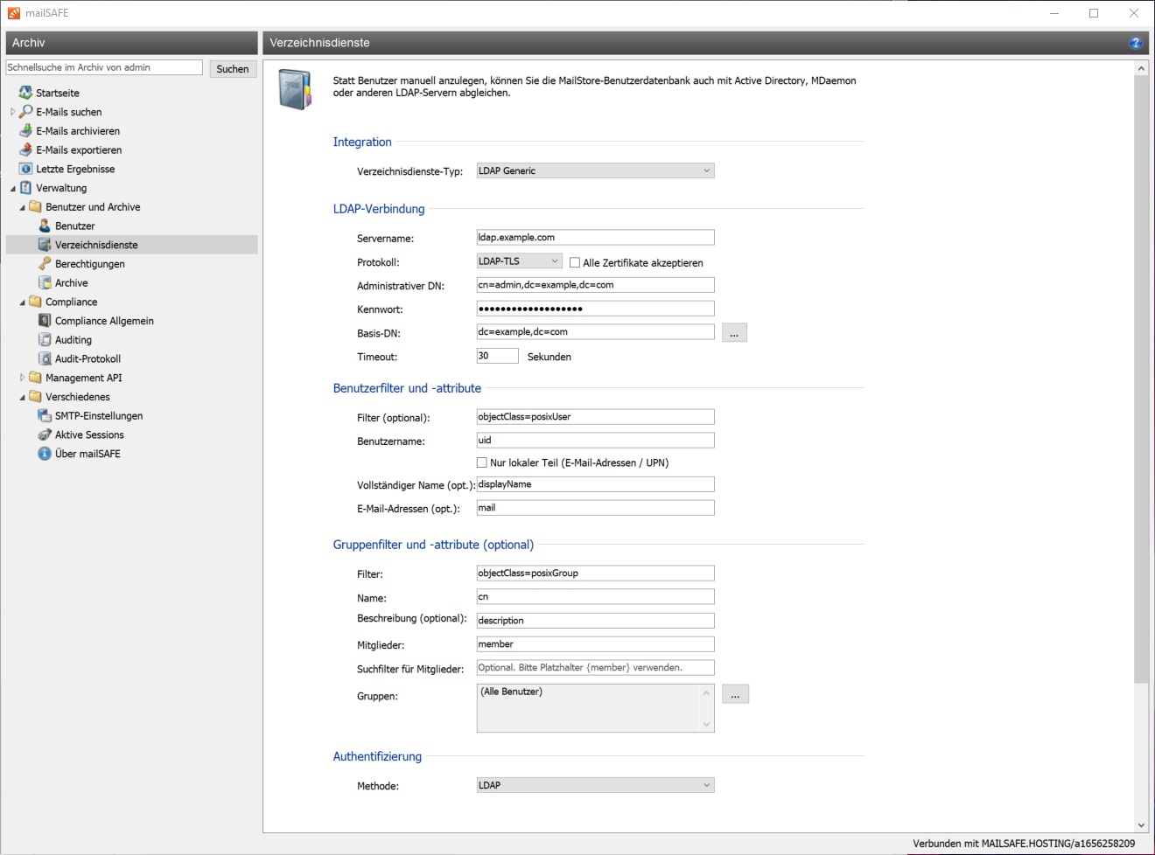Open Letzte Ergebnisse in sidebar
The height and width of the screenshot is (855, 1155).
75,169
